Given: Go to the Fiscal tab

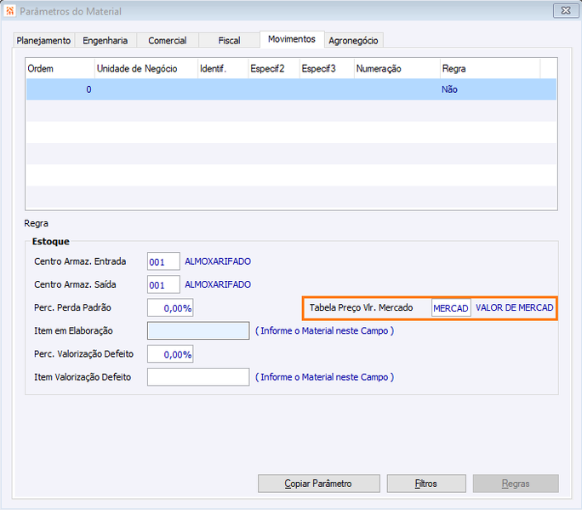Looking at the screenshot, I should [x=229, y=41].
